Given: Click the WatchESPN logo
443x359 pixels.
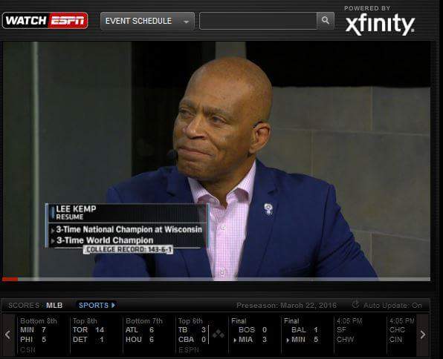Looking at the screenshot, I should pos(45,21).
